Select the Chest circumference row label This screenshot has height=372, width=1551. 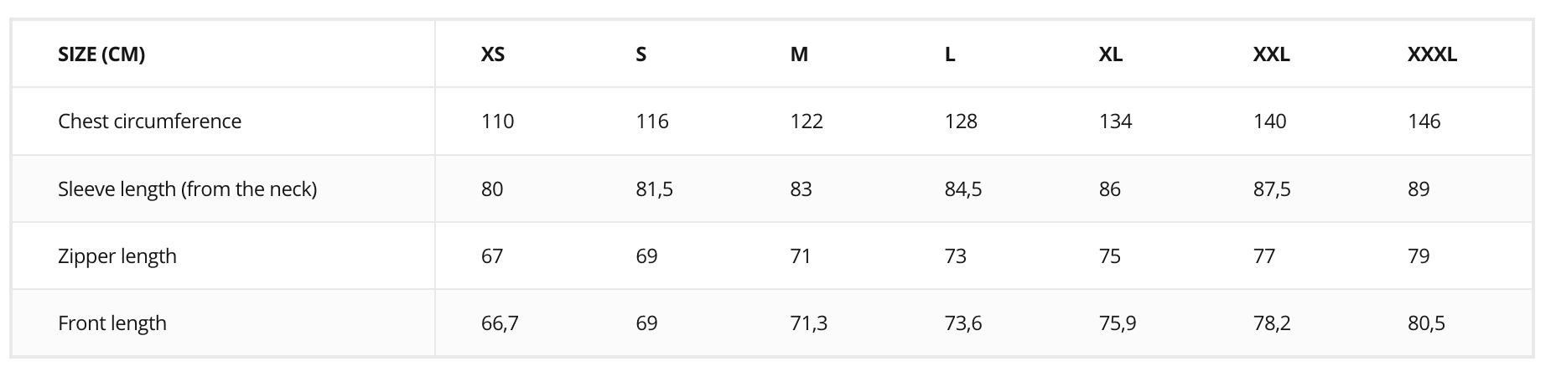pyautogui.click(x=149, y=121)
